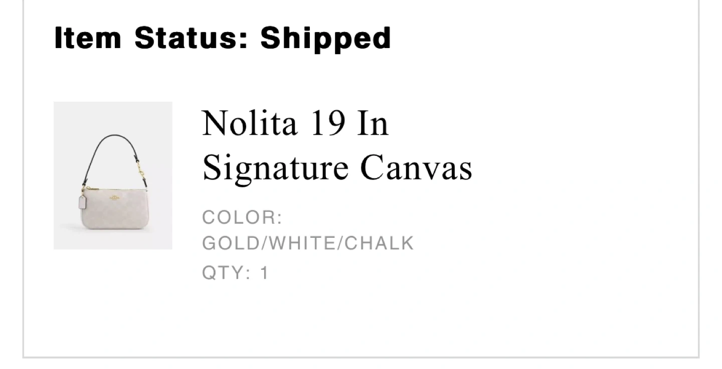Click the word 'Canvas' in the product name
The image size is (722, 369).
pos(416,167)
